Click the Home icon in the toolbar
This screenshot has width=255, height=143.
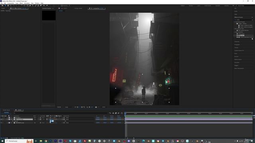(2, 6)
